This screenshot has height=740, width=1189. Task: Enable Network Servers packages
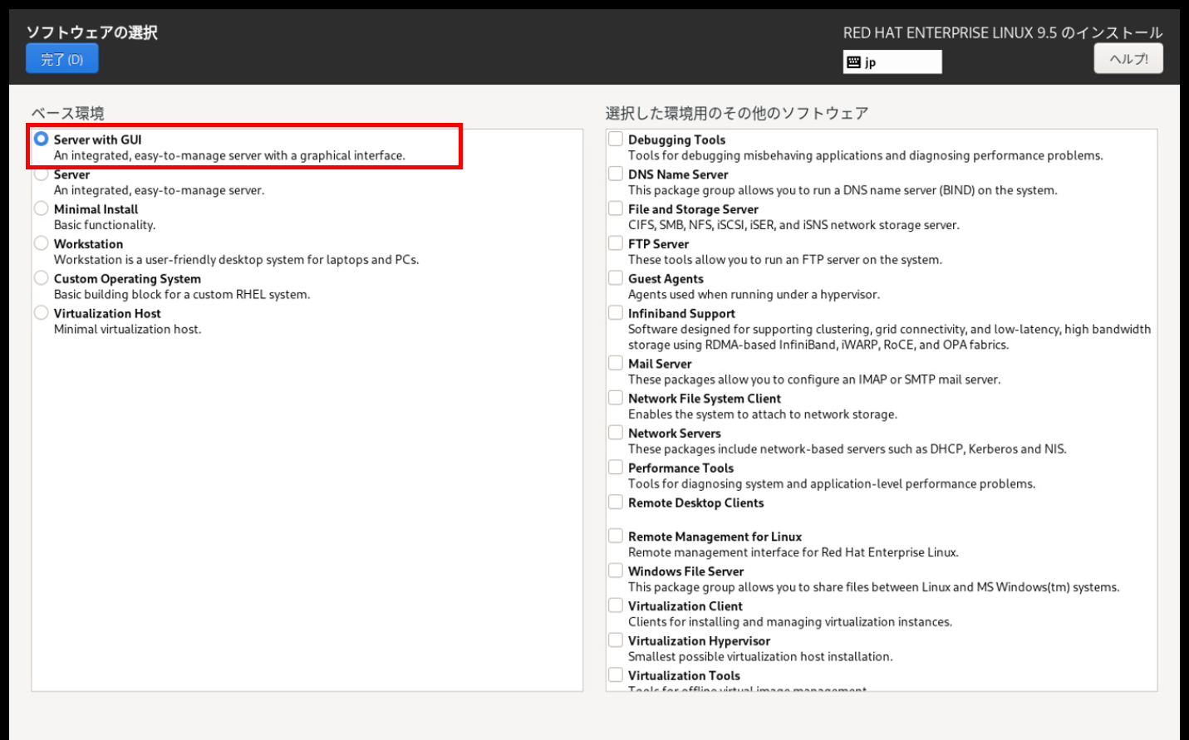(x=615, y=432)
